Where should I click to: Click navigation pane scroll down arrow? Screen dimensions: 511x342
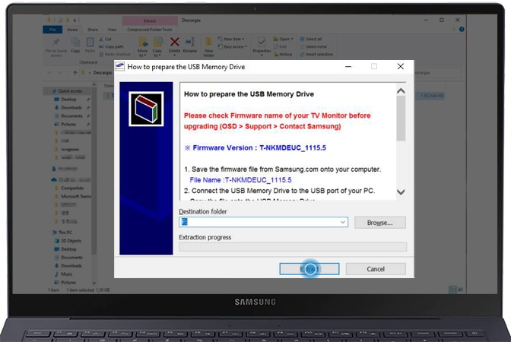(x=94, y=283)
